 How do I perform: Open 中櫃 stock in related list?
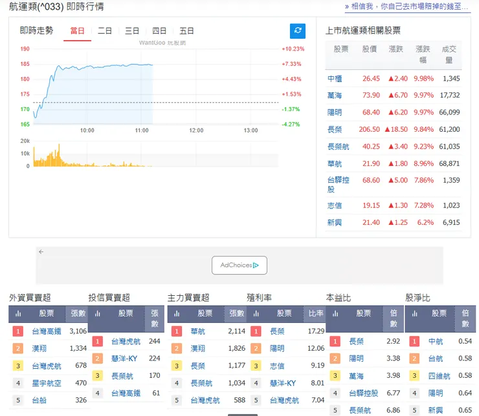(x=335, y=79)
